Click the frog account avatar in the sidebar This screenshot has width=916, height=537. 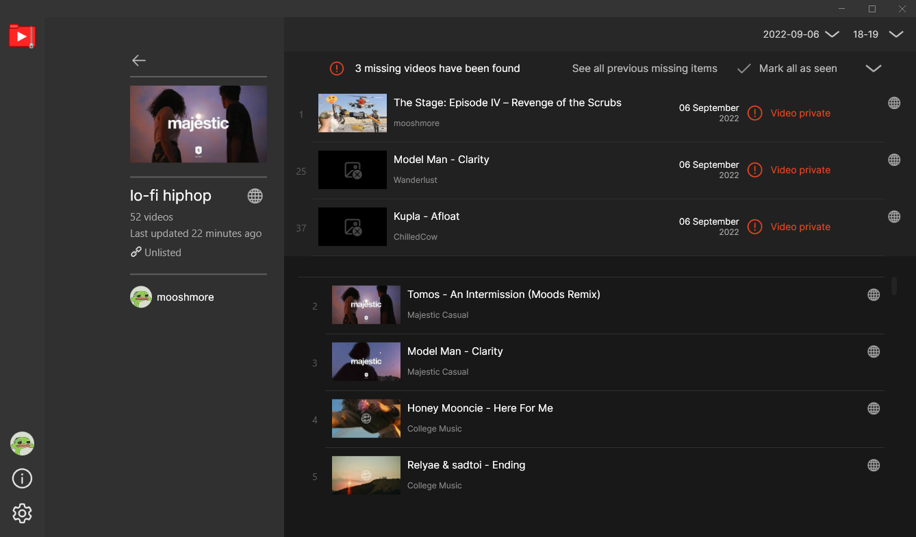[x=22, y=443]
